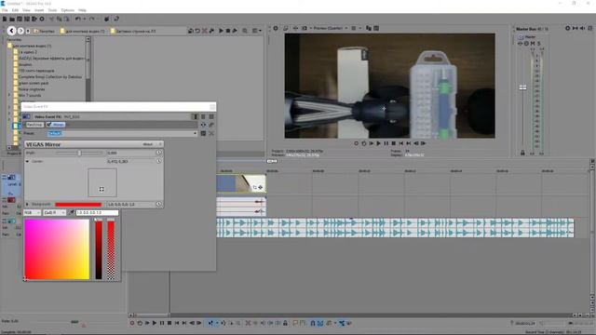Remove selected plug-in icon in Video Event FX
596x335 pixels.
(211, 125)
